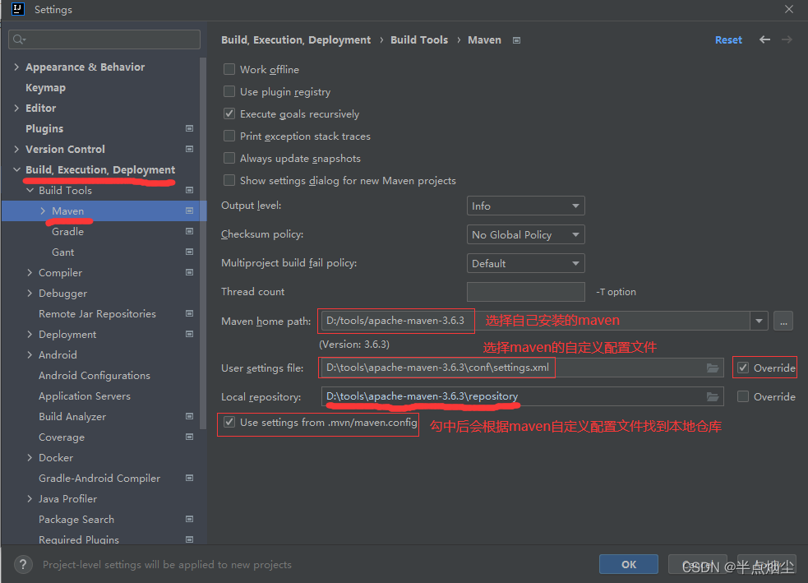Open the Maven home path dropdown arrow
This screenshot has height=583, width=808.
coord(759,321)
